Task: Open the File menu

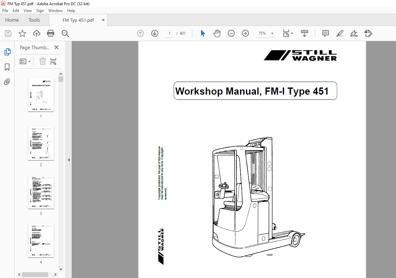Action: (5, 11)
